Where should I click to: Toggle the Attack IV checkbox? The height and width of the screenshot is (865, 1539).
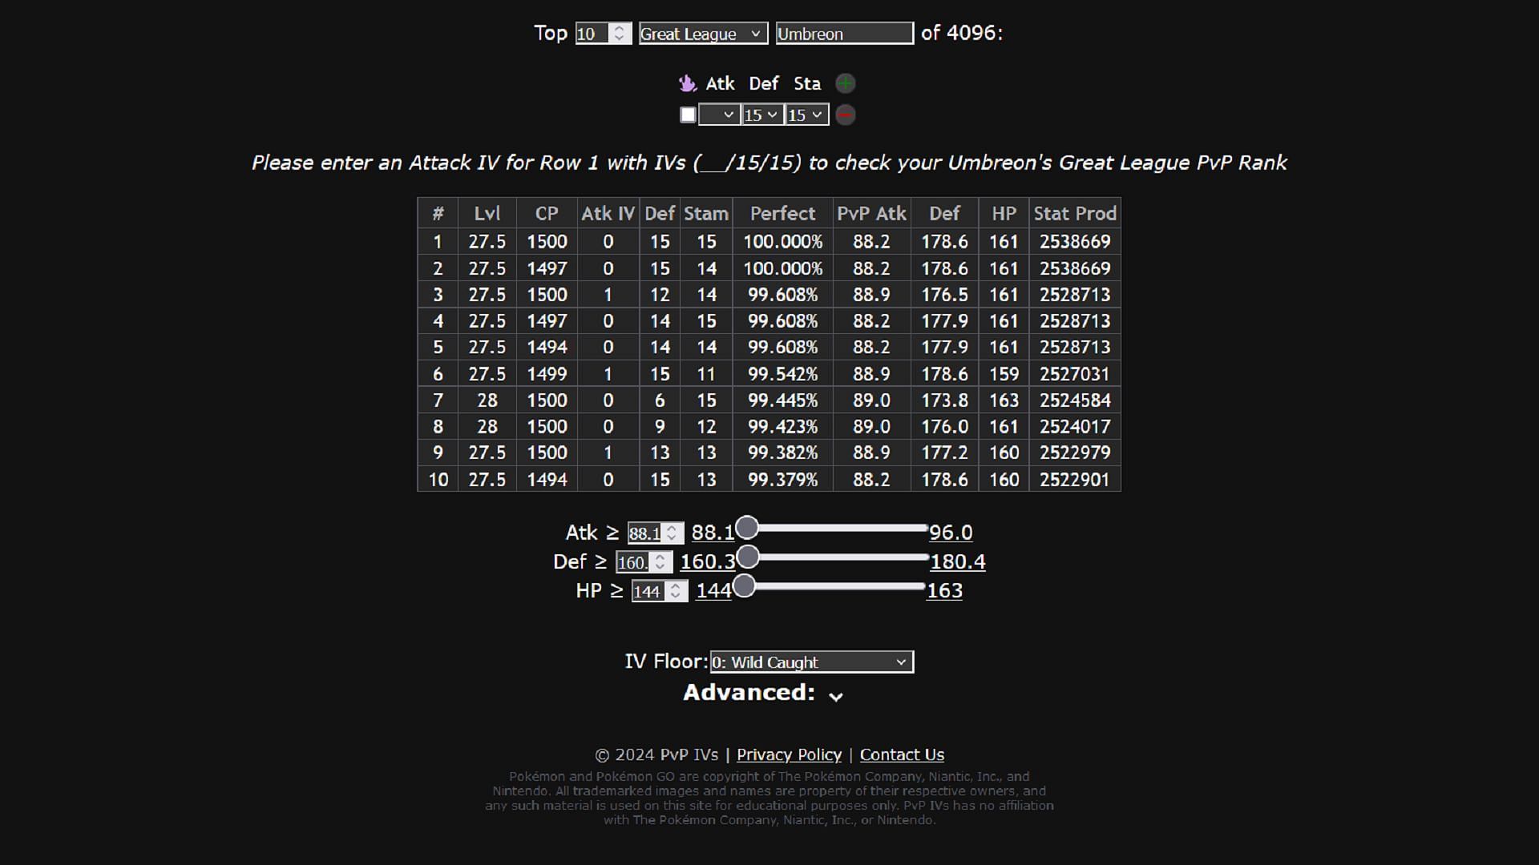pos(686,114)
